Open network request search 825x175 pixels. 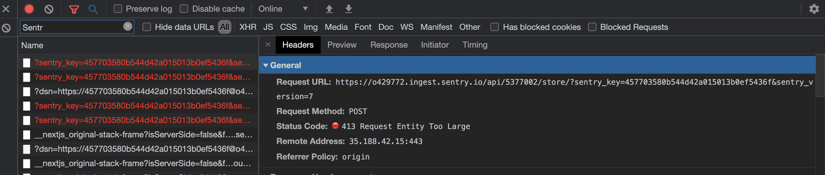click(93, 9)
